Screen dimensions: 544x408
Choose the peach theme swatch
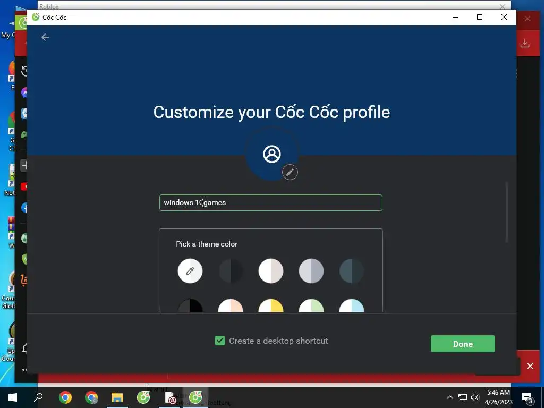231,305
